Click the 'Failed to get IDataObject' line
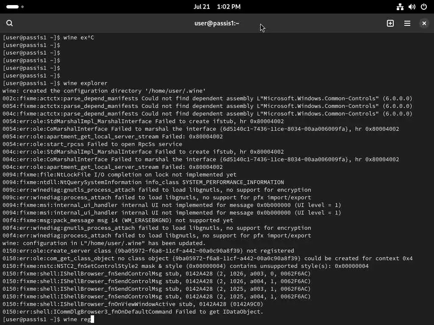The width and height of the screenshot is (434, 325). click(133, 312)
